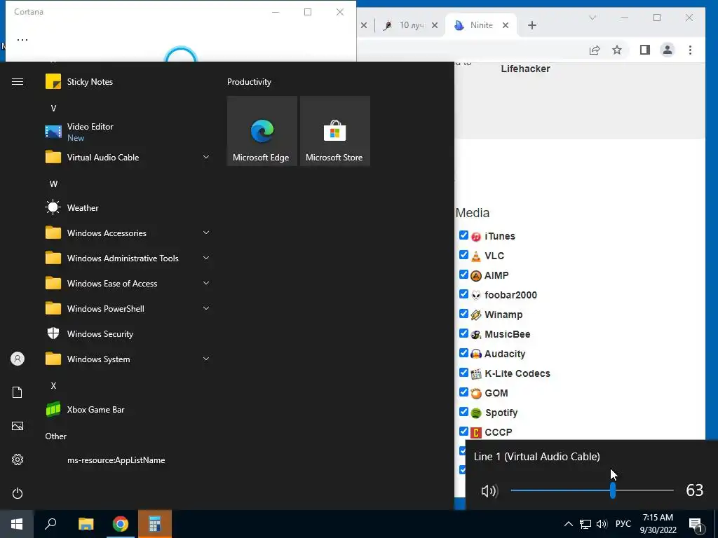Open Weather app in Start menu
This screenshot has width=718, height=538.
(128, 207)
